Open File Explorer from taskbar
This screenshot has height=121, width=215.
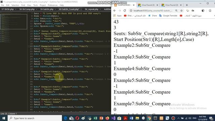click(x=137, y=118)
